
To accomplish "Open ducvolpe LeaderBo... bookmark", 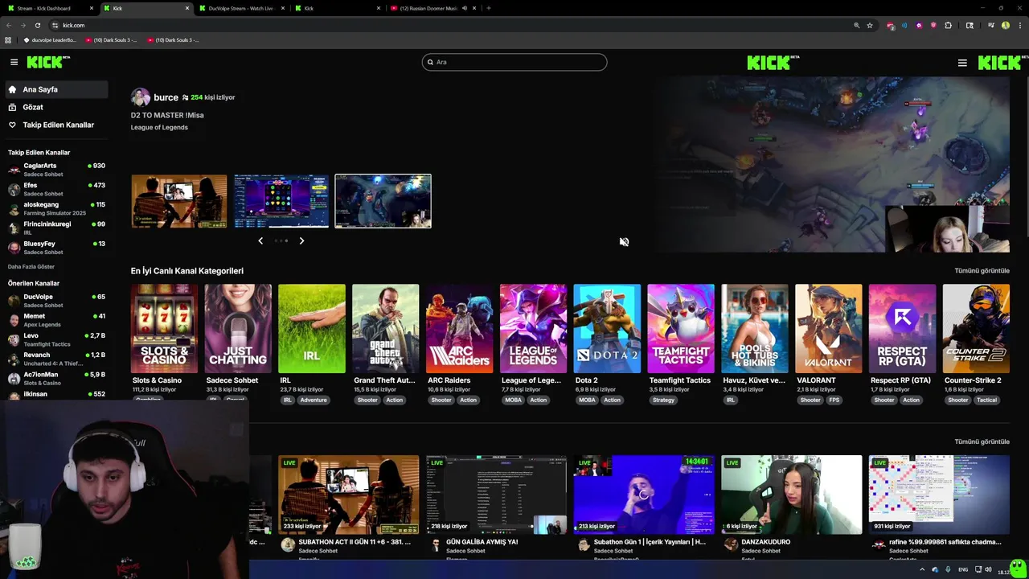I will [x=50, y=39].
